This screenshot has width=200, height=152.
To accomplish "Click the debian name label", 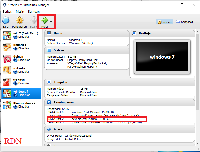I will 18,57.
